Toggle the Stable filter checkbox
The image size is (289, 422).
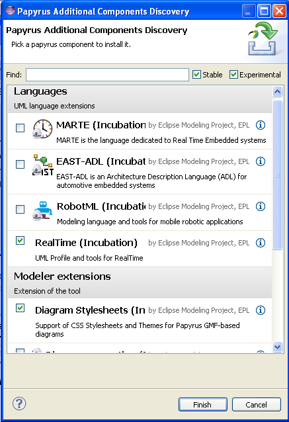pos(196,75)
